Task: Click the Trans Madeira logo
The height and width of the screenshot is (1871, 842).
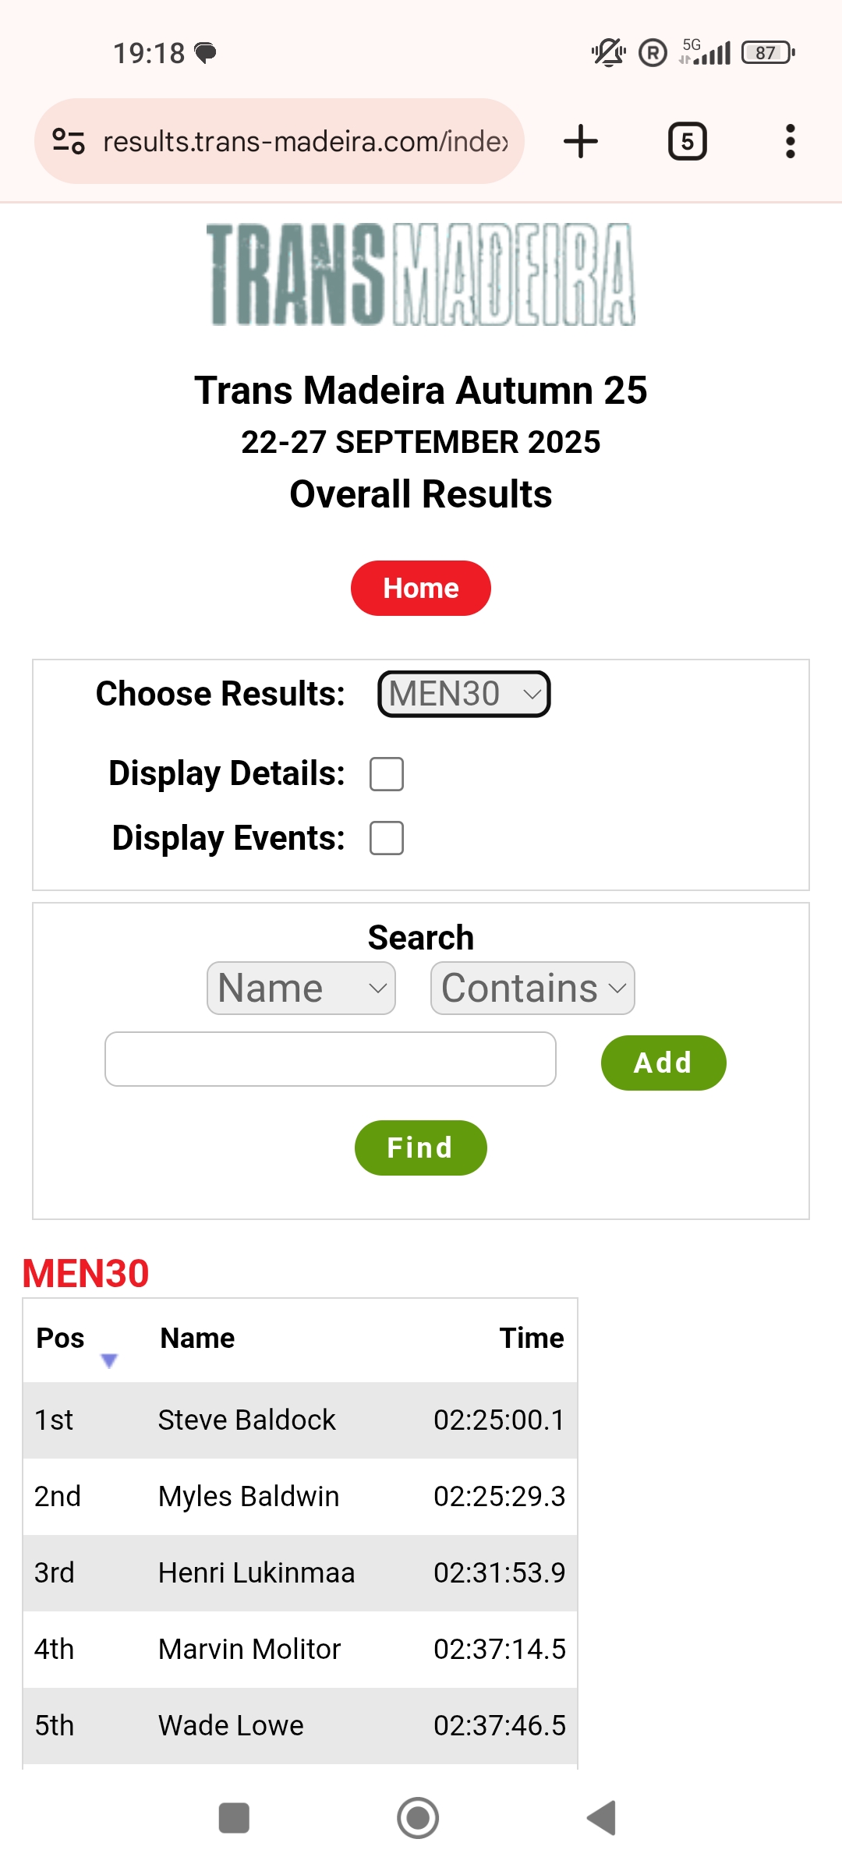Action: [421, 274]
